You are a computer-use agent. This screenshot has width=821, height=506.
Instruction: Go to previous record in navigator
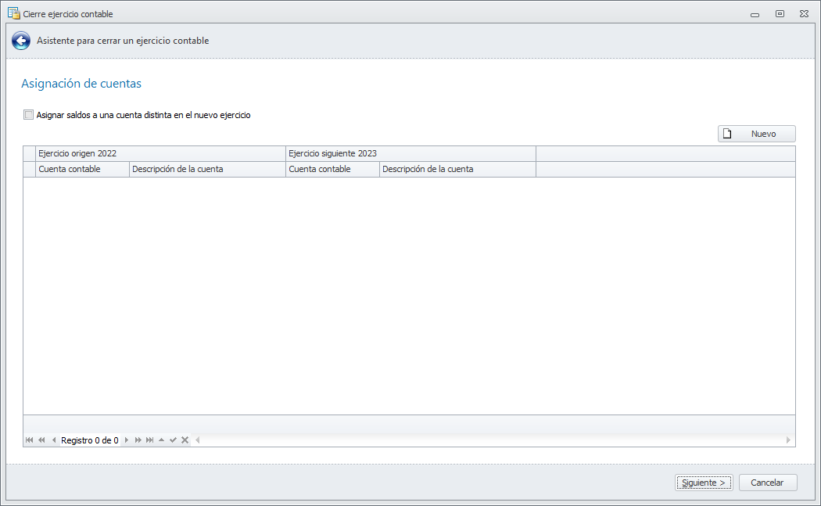[54, 440]
